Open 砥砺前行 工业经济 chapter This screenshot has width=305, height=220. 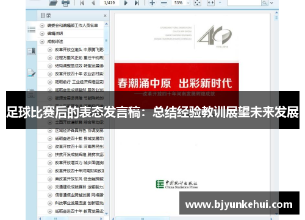pos(79,82)
